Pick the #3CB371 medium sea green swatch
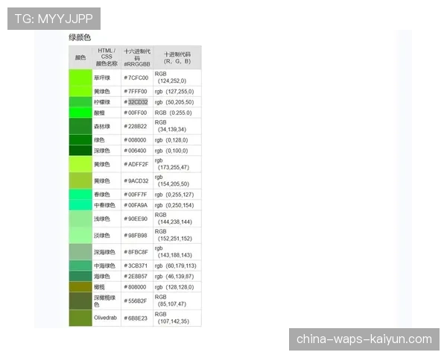The height and width of the screenshot is (358, 447). click(x=80, y=266)
